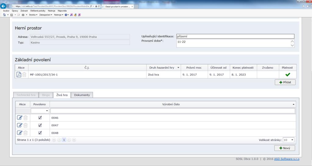Open the Povoleno filter dropdown

[47, 111]
